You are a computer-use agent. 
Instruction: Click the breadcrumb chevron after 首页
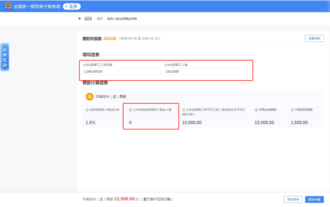(x=105, y=19)
